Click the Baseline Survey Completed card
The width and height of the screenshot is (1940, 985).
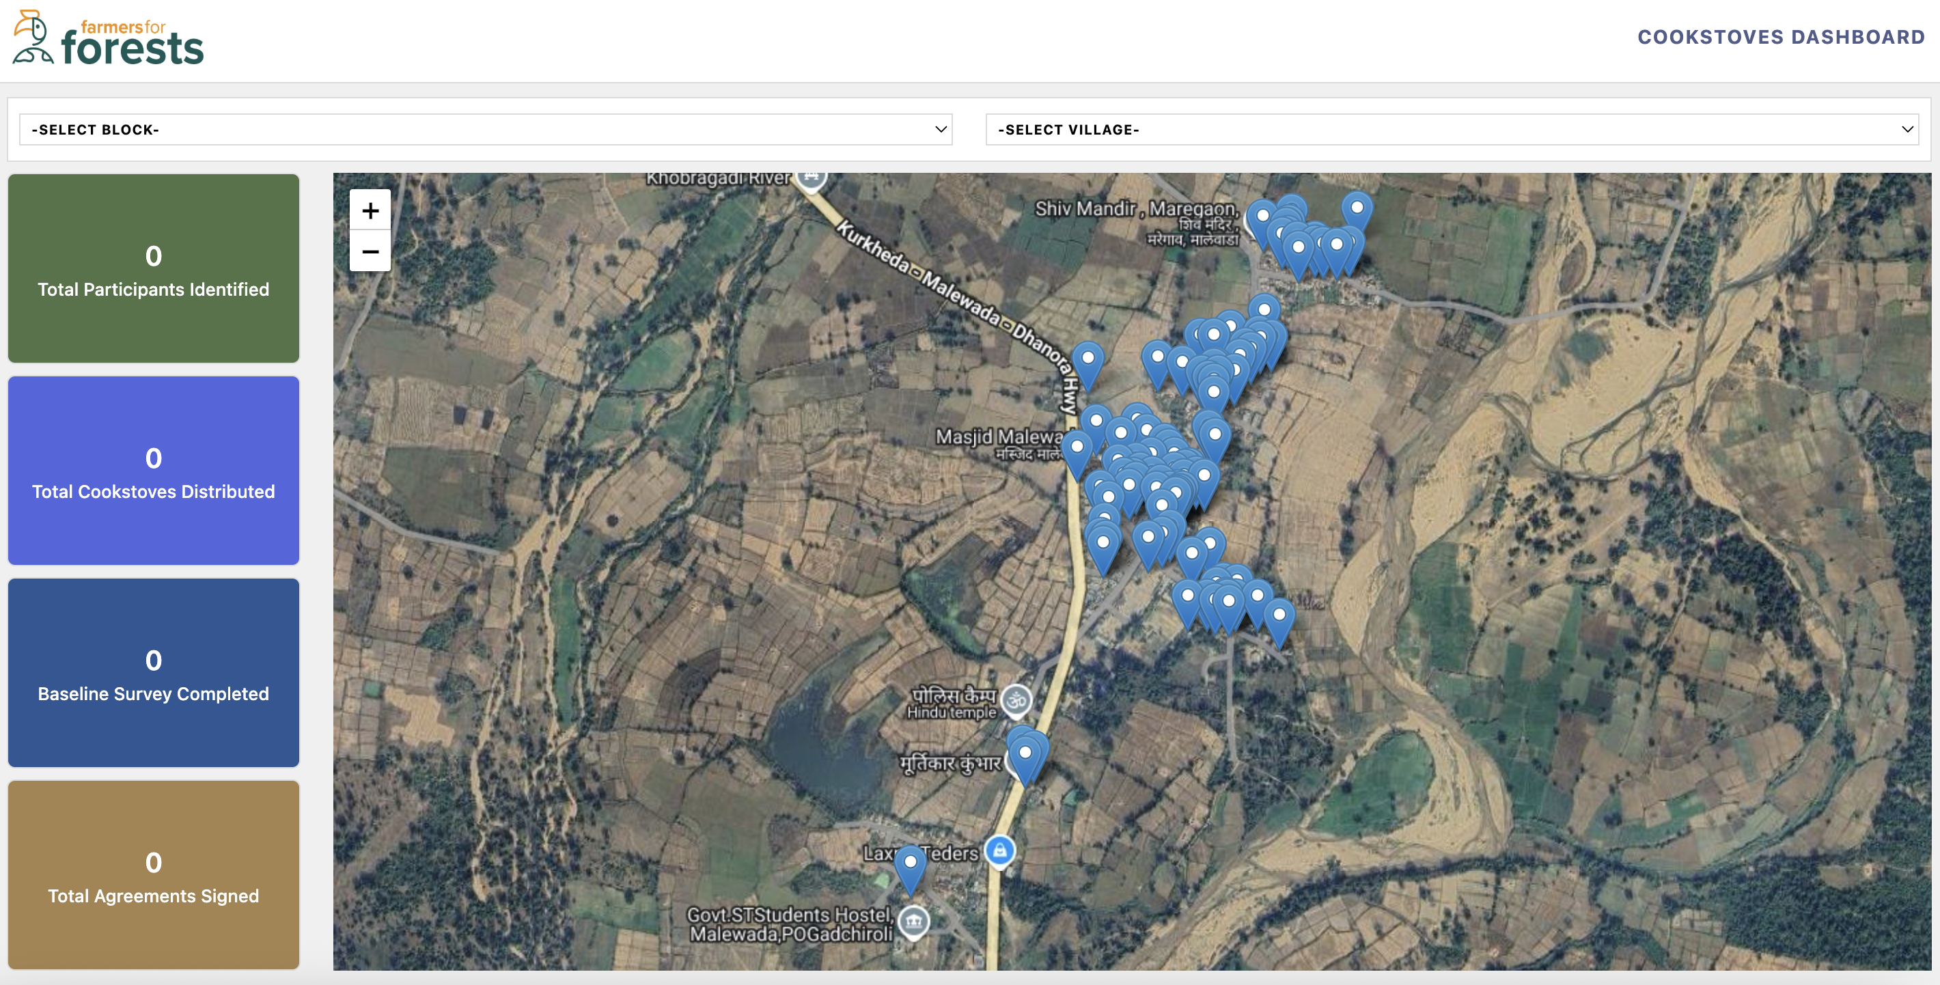(x=154, y=672)
